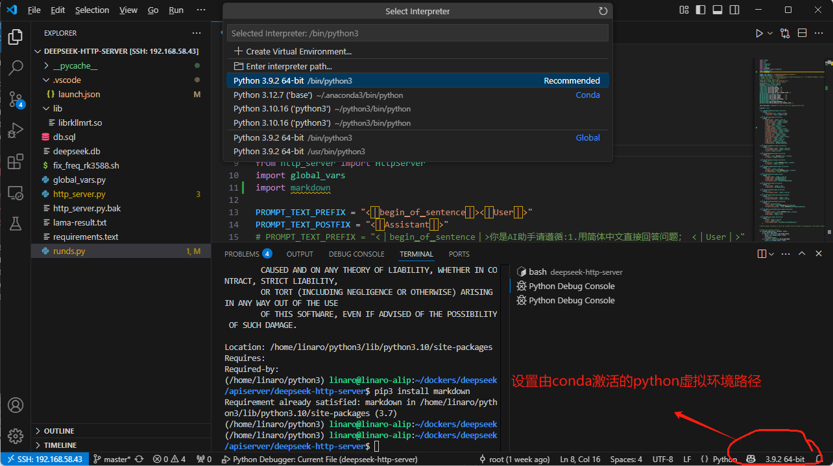Click Enter interpreter path option
This screenshot has width=833, height=466.
(x=418, y=66)
